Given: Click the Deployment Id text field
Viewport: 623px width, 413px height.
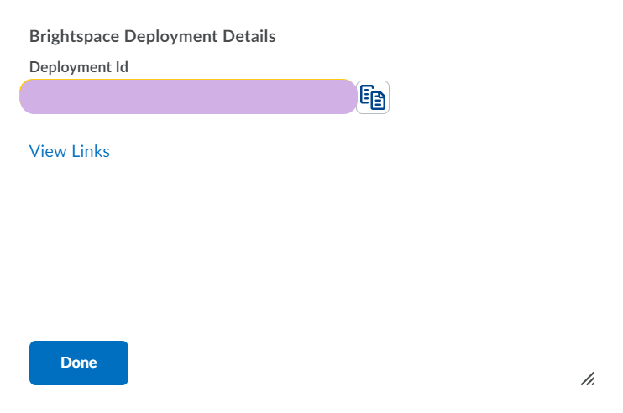Looking at the screenshot, I should (x=188, y=97).
